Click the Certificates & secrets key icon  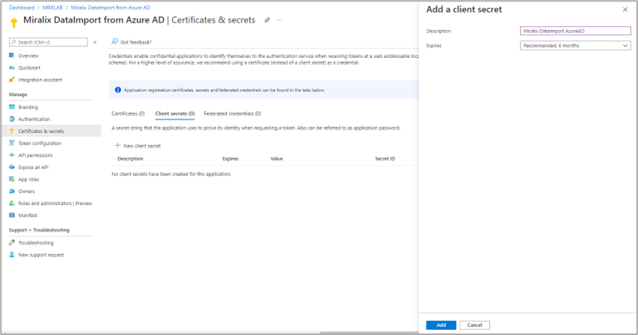(12, 131)
